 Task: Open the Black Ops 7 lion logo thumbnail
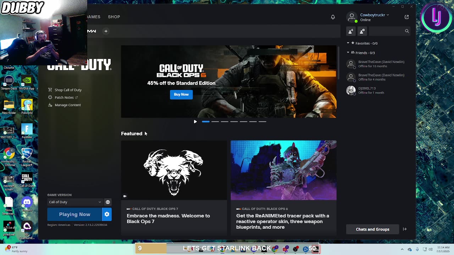click(x=174, y=170)
